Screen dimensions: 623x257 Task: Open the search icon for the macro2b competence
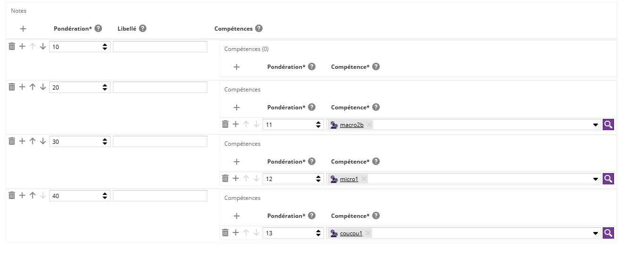(608, 124)
